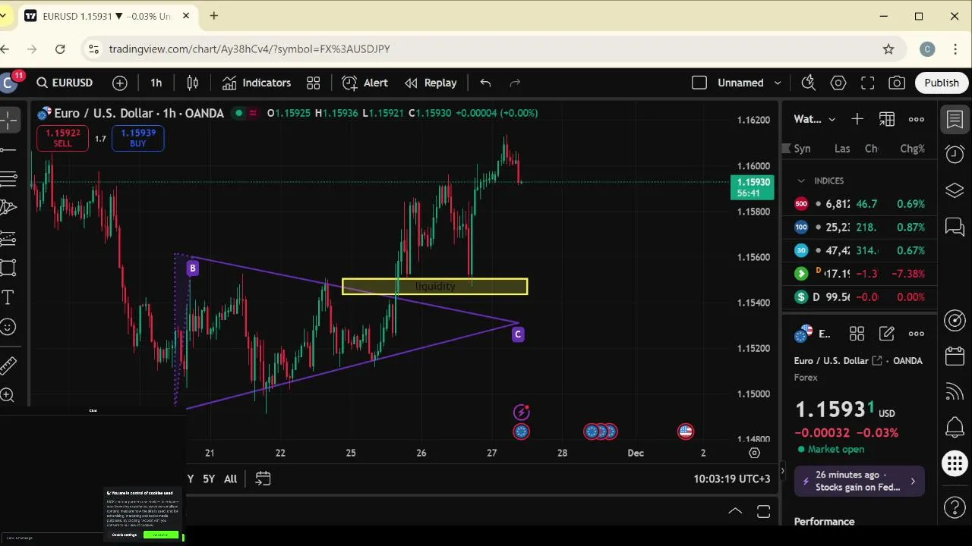
Task: Open the time axis settings gear
Action: pos(754,453)
